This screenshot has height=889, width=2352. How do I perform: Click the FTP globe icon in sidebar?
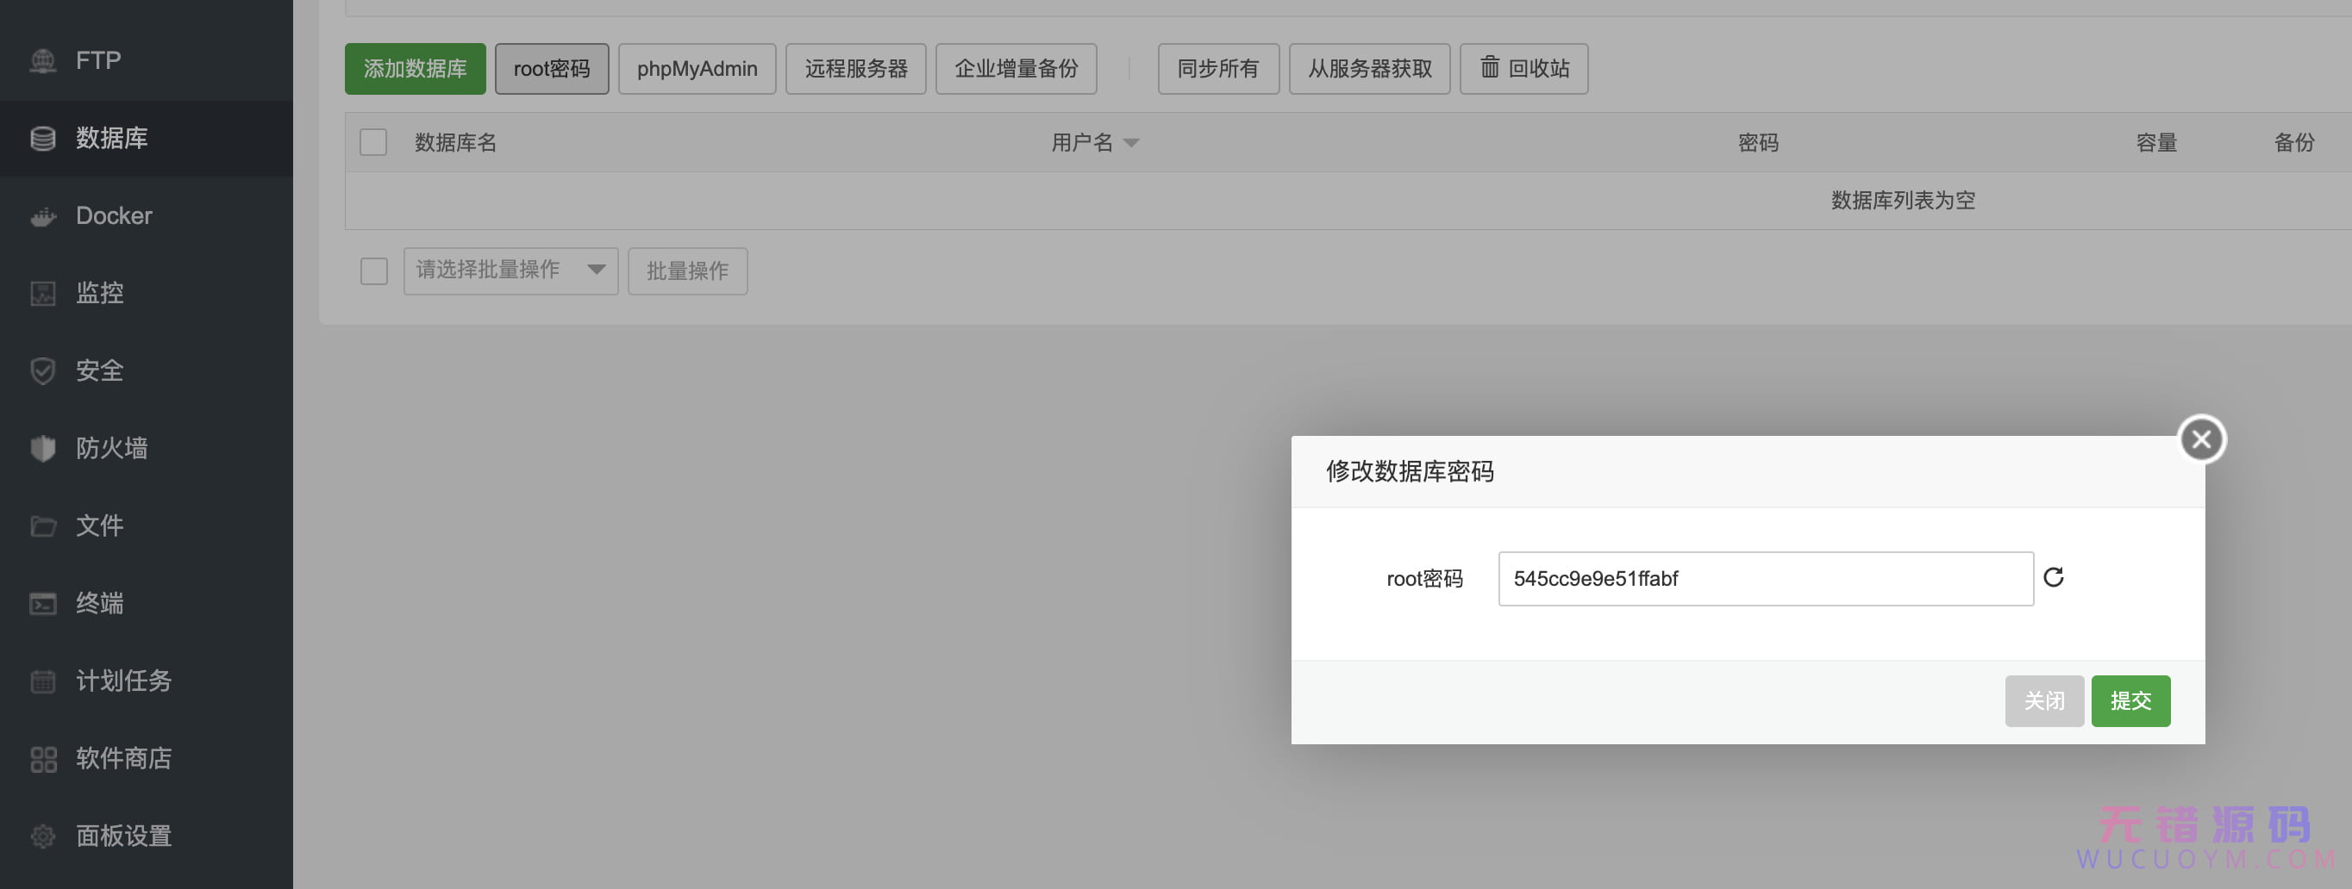pos(43,61)
